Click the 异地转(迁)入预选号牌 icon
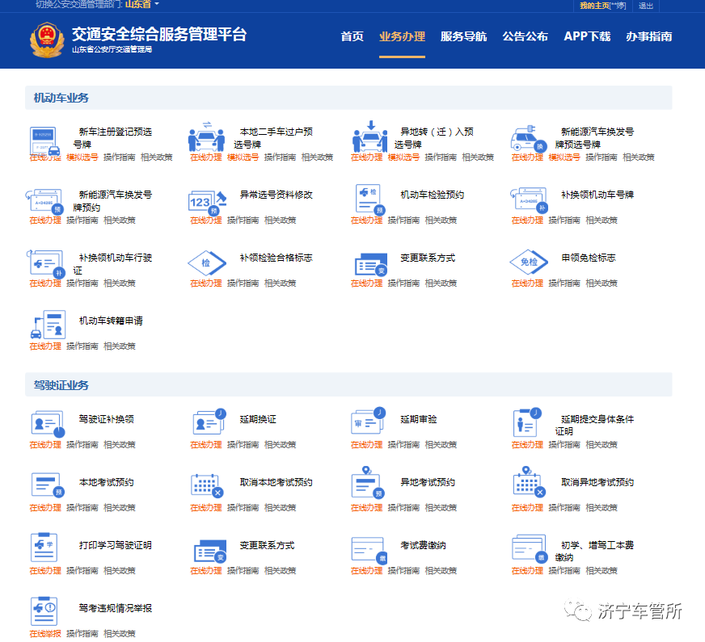705x642 pixels. (369, 136)
